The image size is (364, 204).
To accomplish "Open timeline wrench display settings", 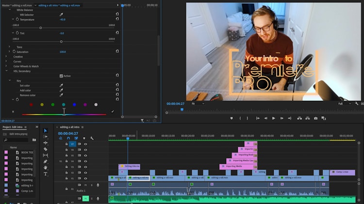I will [91, 138].
